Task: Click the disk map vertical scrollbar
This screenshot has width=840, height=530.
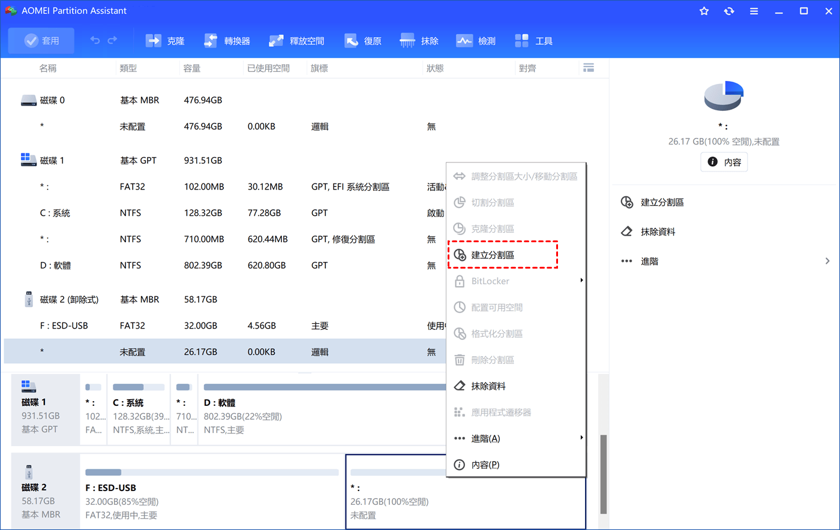Action: point(604,474)
